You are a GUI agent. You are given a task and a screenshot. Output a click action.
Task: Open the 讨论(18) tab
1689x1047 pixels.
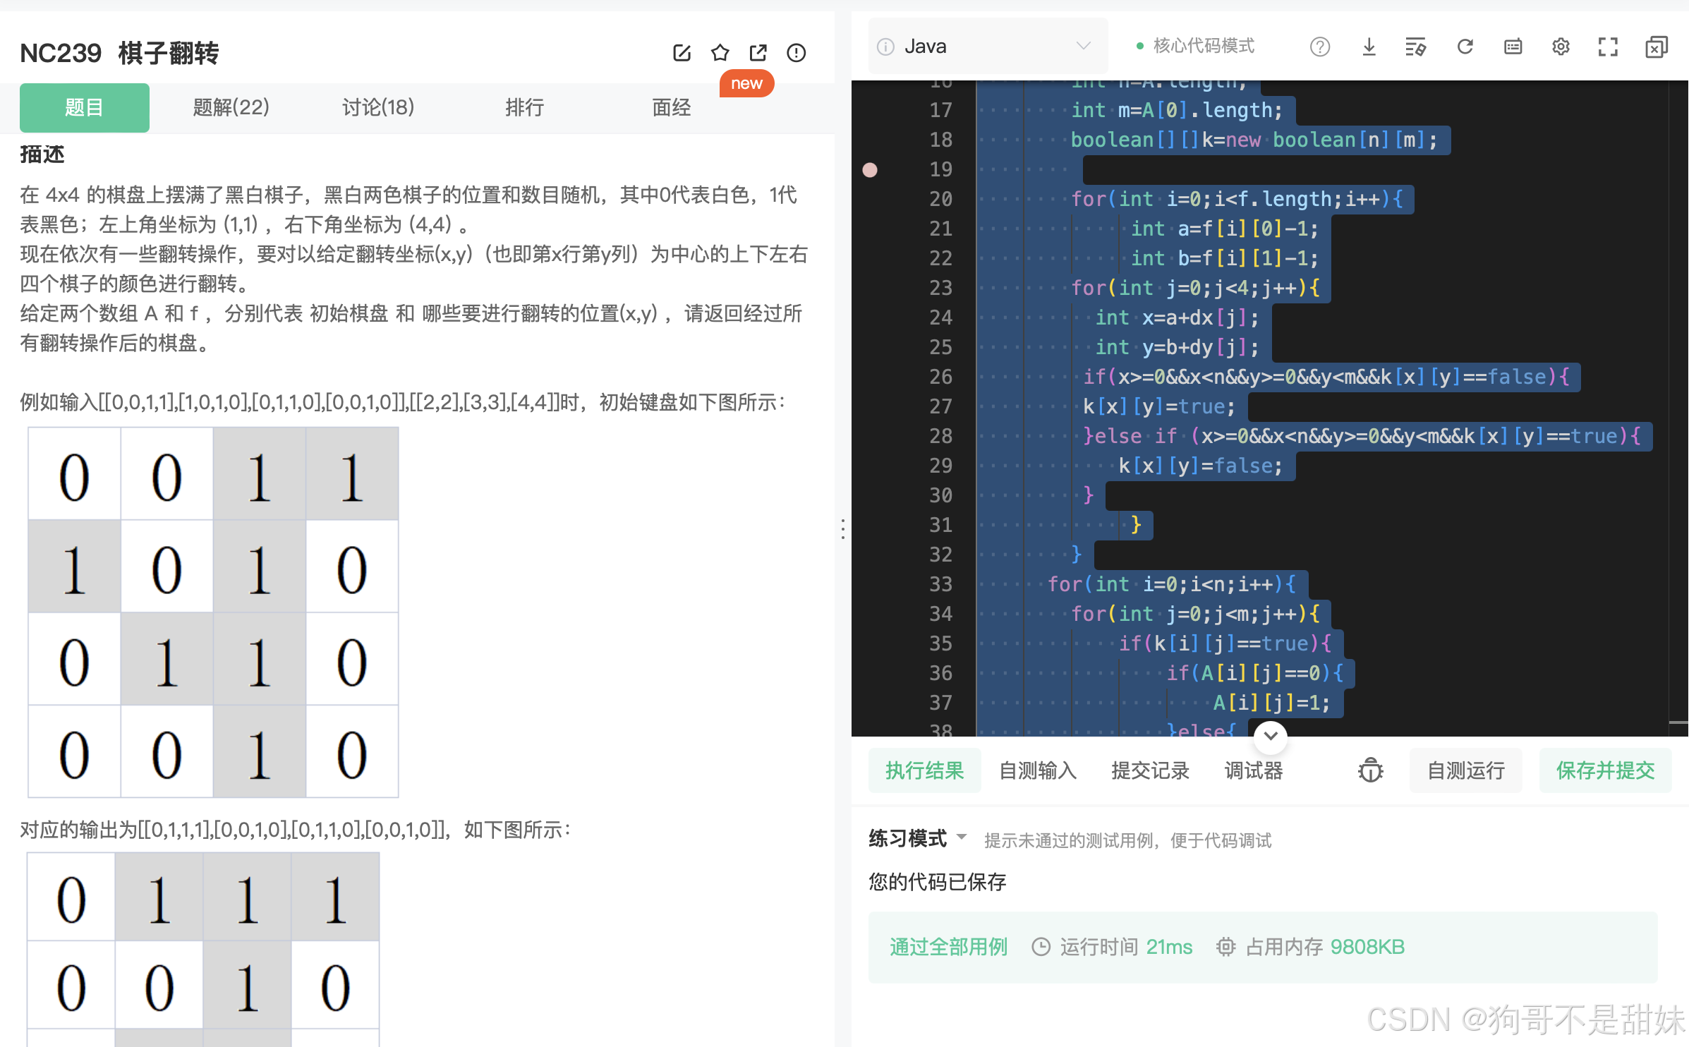(377, 107)
